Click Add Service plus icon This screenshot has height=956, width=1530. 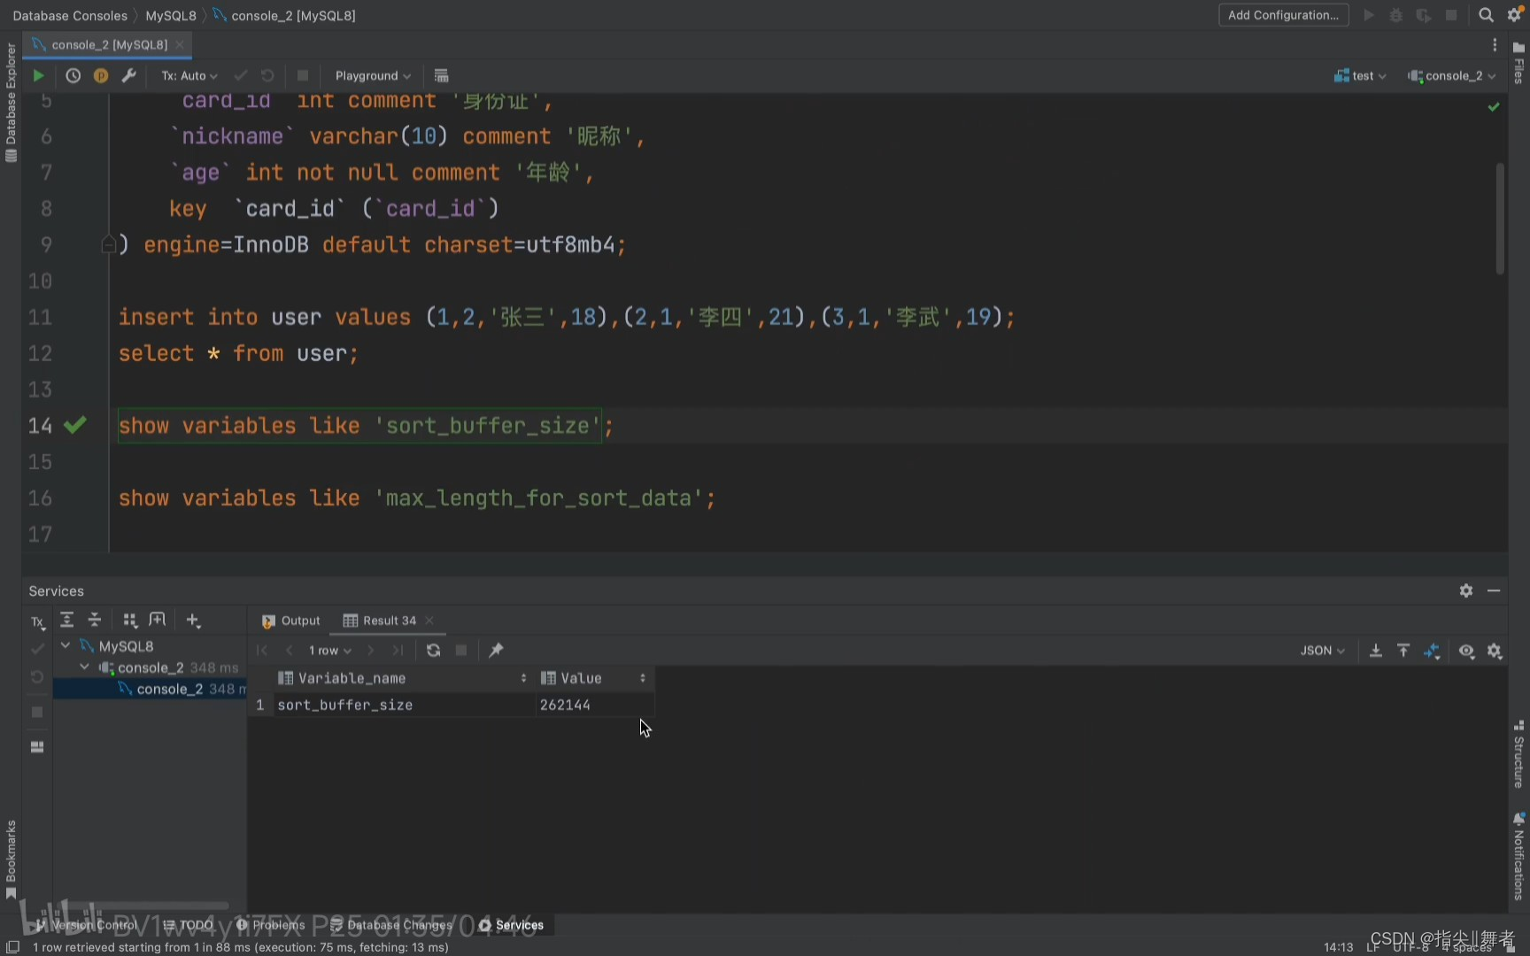[193, 620]
